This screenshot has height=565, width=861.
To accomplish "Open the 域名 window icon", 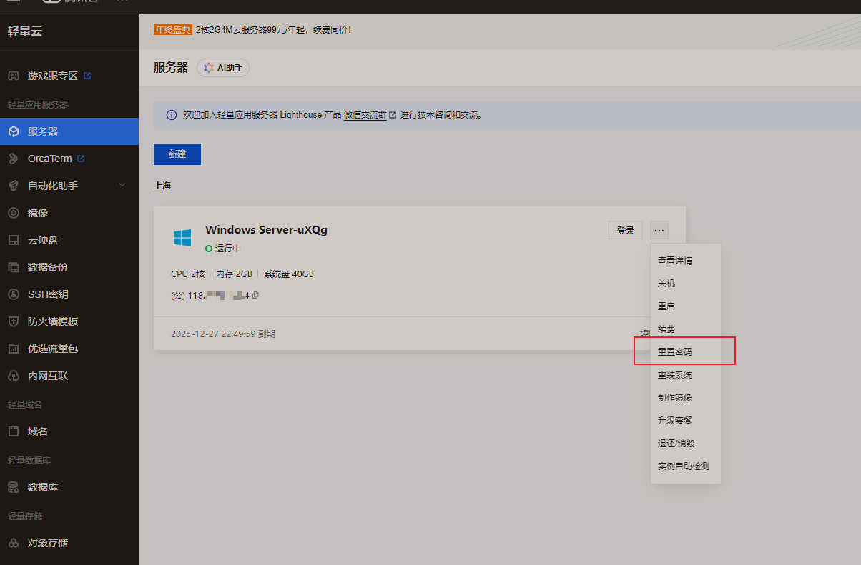I will pyautogui.click(x=13, y=431).
